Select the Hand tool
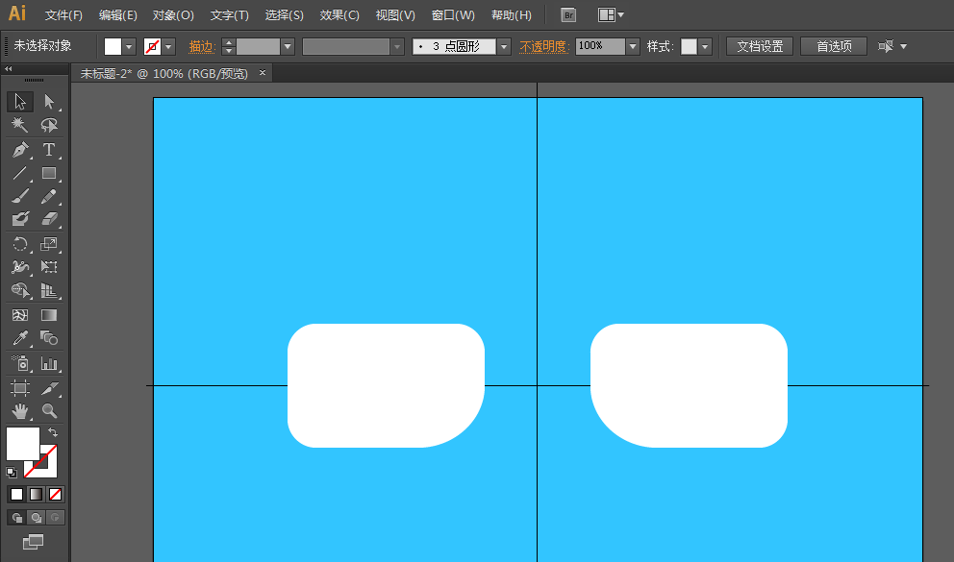The image size is (954, 562). coord(20,411)
